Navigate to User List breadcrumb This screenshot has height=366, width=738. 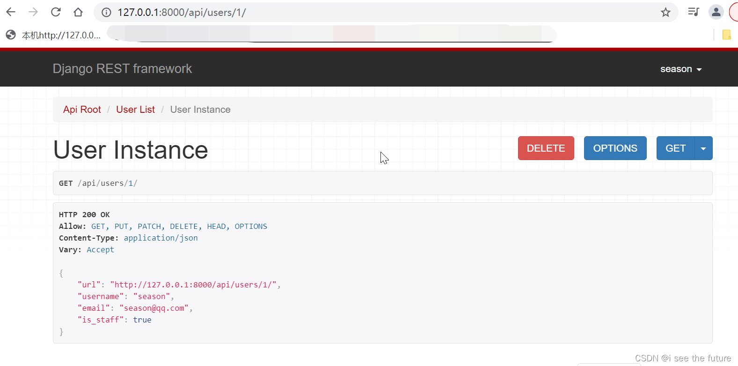point(135,110)
